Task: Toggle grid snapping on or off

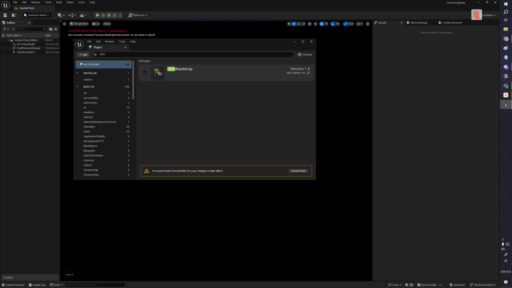Action: (322, 24)
